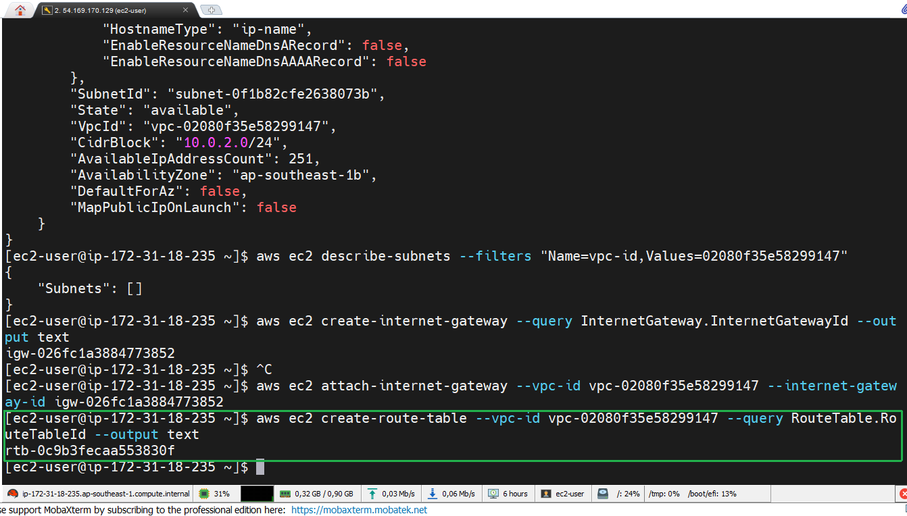Click the Red Hat hostname icon in status bar
The width and height of the screenshot is (907, 516).
(14, 494)
